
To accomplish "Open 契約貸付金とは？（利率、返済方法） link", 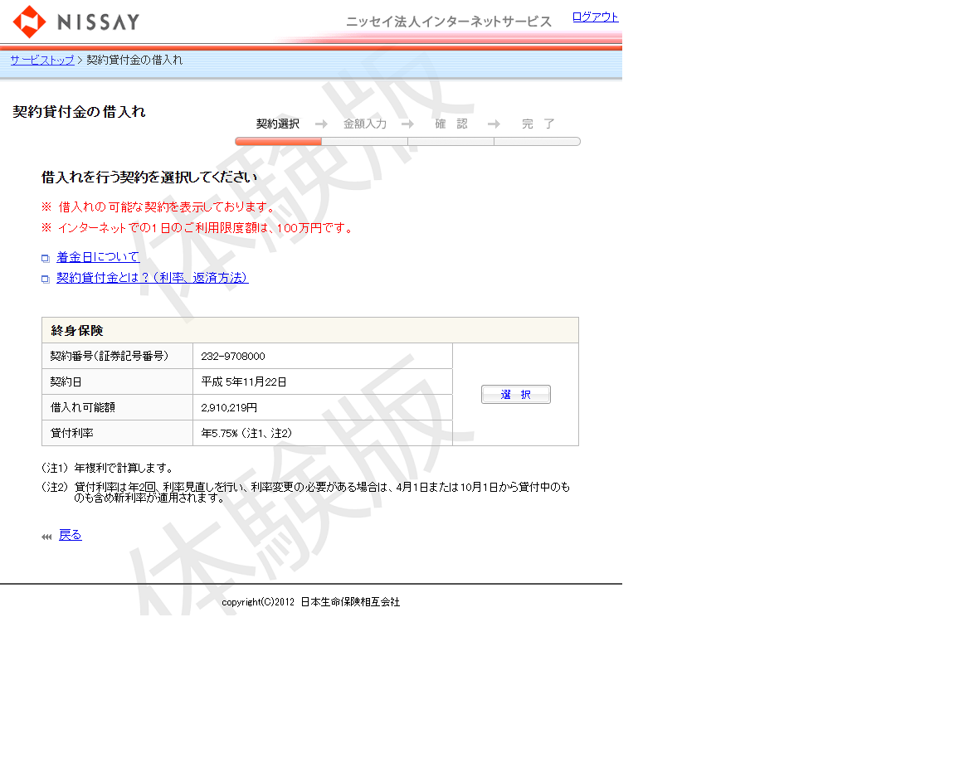I will click(x=153, y=278).
